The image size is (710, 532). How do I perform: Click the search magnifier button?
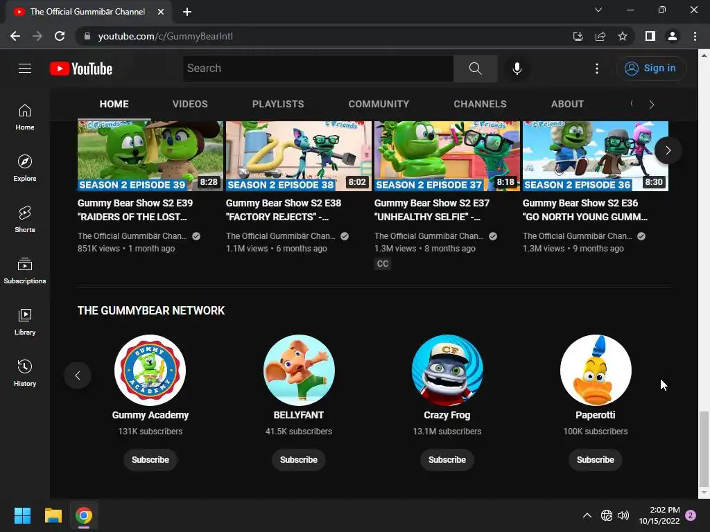475,69
